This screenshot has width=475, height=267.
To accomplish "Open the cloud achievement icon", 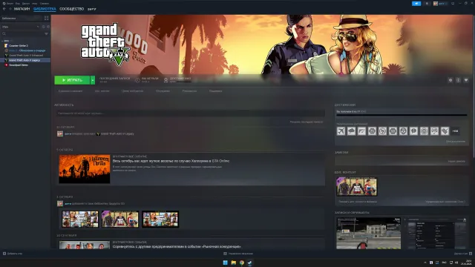I will pyautogui.click(x=351, y=131).
